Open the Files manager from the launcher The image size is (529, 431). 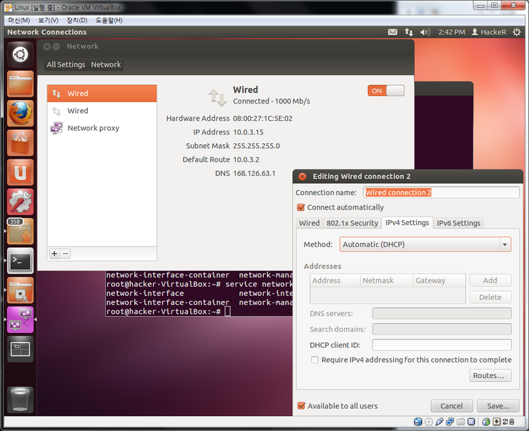(20, 84)
